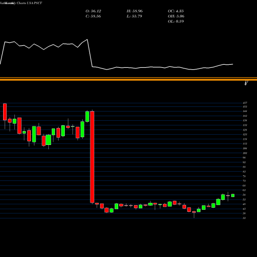Click the 'OH: 5.06' reading
This screenshot has height=257, width=257.
[176, 16]
